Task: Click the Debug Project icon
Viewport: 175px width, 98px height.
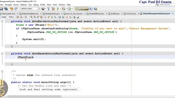Action: [x=63, y=9]
